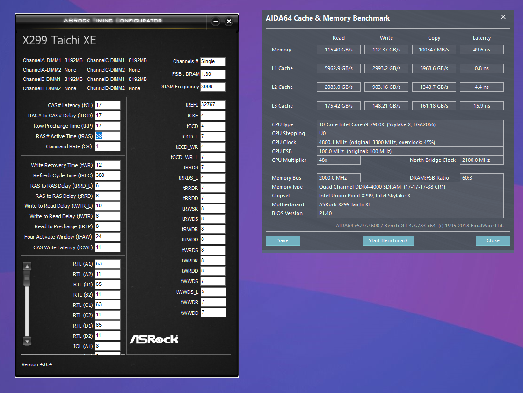Click the RTL (A1) value field
The width and height of the screenshot is (523, 393).
click(x=108, y=264)
